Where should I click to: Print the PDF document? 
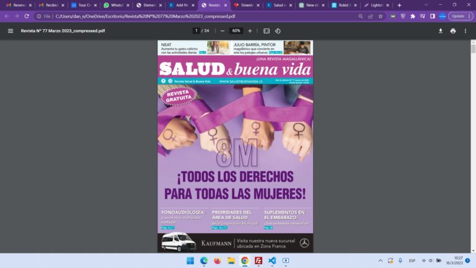(x=453, y=30)
